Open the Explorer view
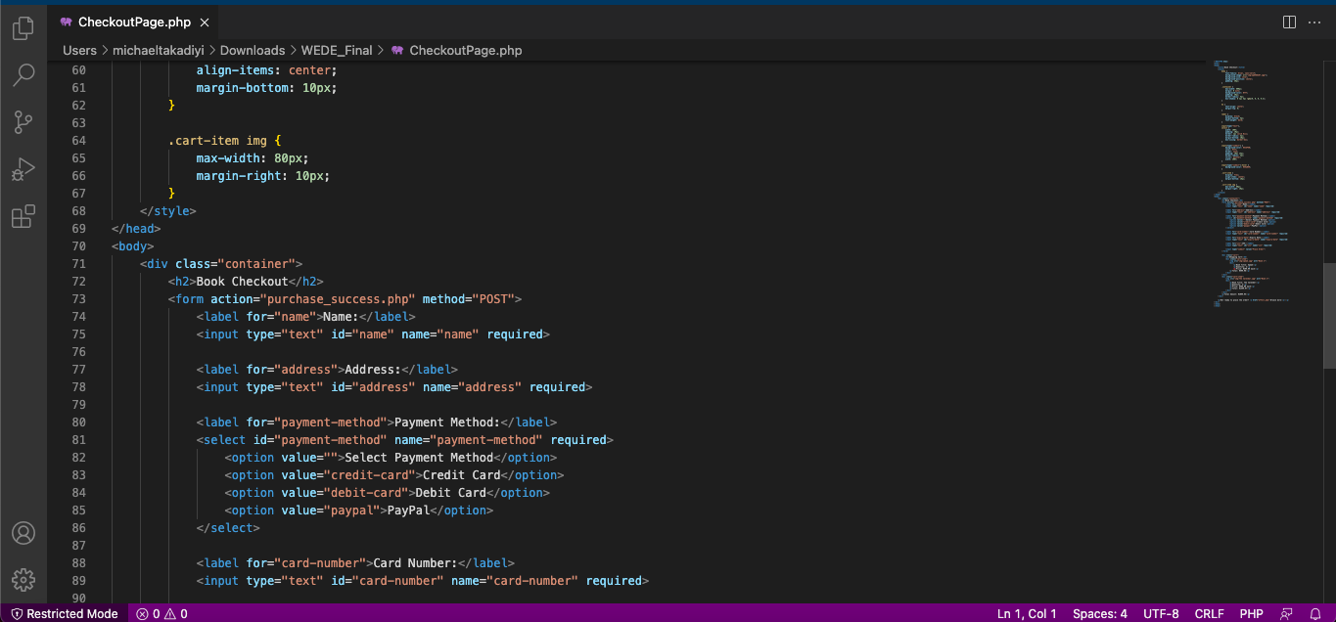Viewport: 1336px width, 622px height. pos(23,29)
